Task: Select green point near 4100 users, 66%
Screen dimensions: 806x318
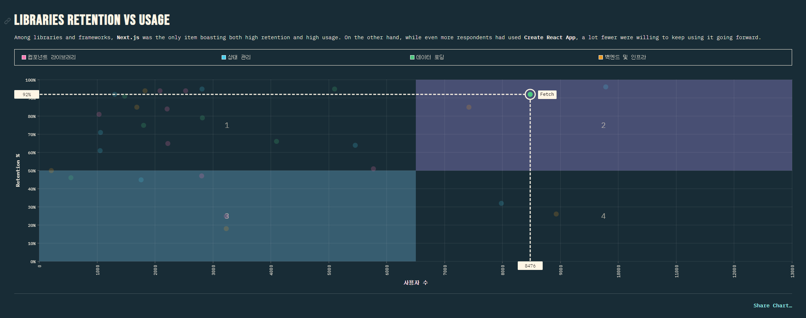Action: pos(277,141)
